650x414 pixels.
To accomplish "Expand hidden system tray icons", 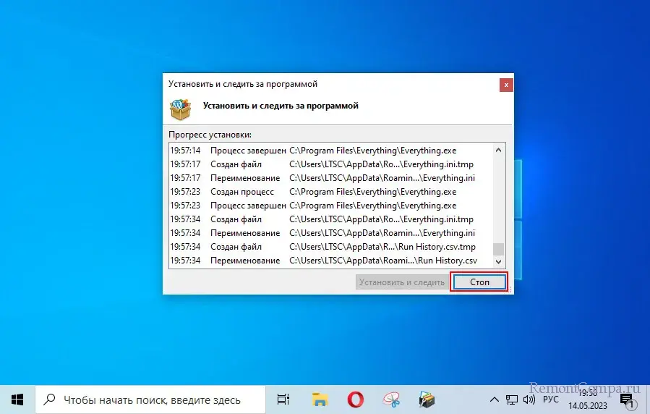I will [495, 399].
